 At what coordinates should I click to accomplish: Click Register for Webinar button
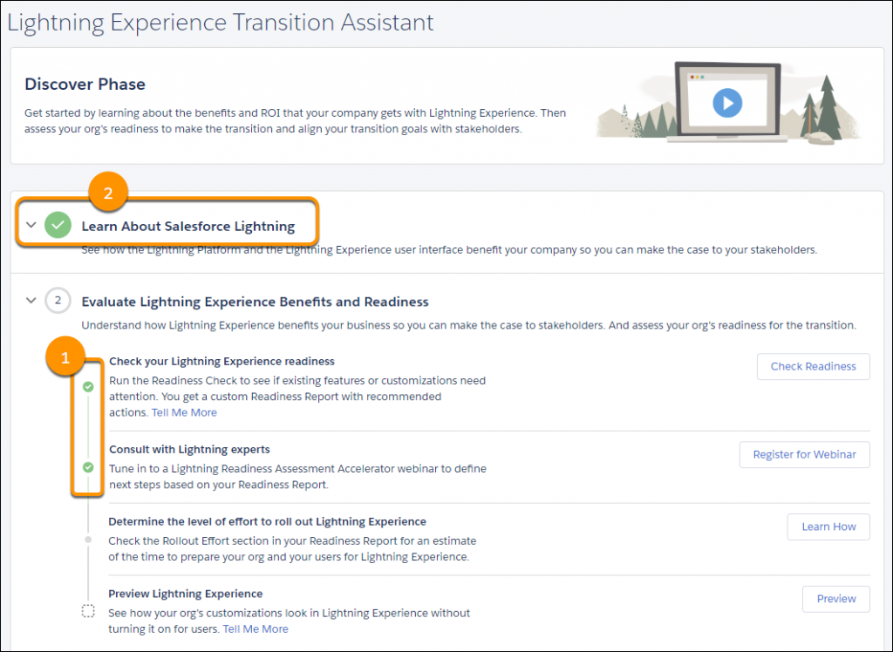coord(804,454)
